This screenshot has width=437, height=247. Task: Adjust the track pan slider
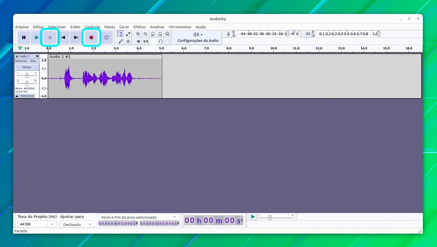tap(27, 83)
